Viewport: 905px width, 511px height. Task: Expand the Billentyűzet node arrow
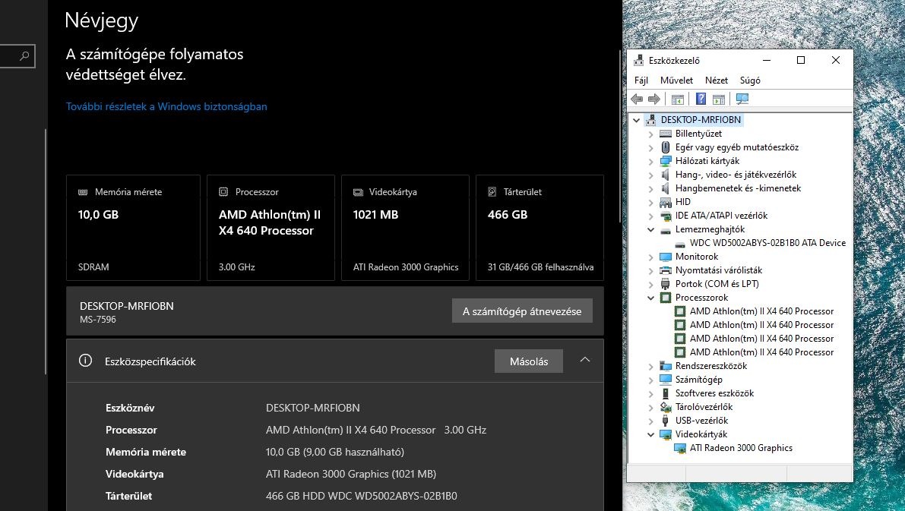[x=651, y=134]
